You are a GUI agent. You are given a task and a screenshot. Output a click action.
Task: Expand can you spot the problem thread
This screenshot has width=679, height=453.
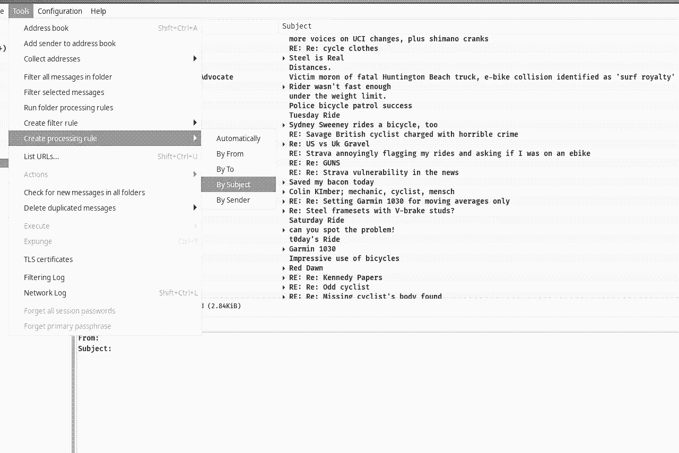click(x=284, y=230)
